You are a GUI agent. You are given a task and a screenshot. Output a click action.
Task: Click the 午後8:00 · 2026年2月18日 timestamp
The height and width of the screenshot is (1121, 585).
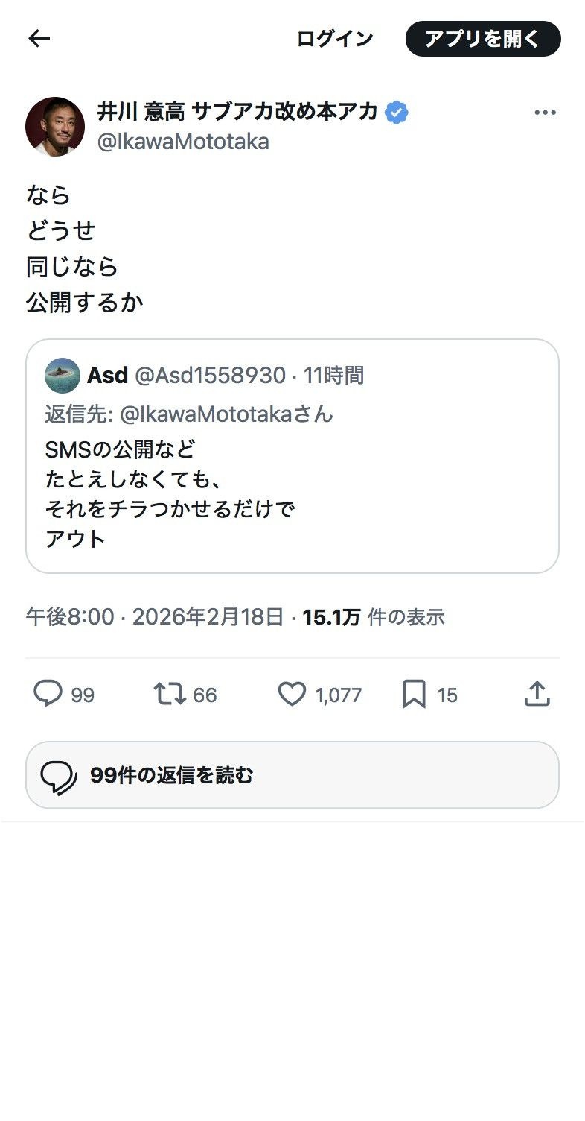[155, 617]
